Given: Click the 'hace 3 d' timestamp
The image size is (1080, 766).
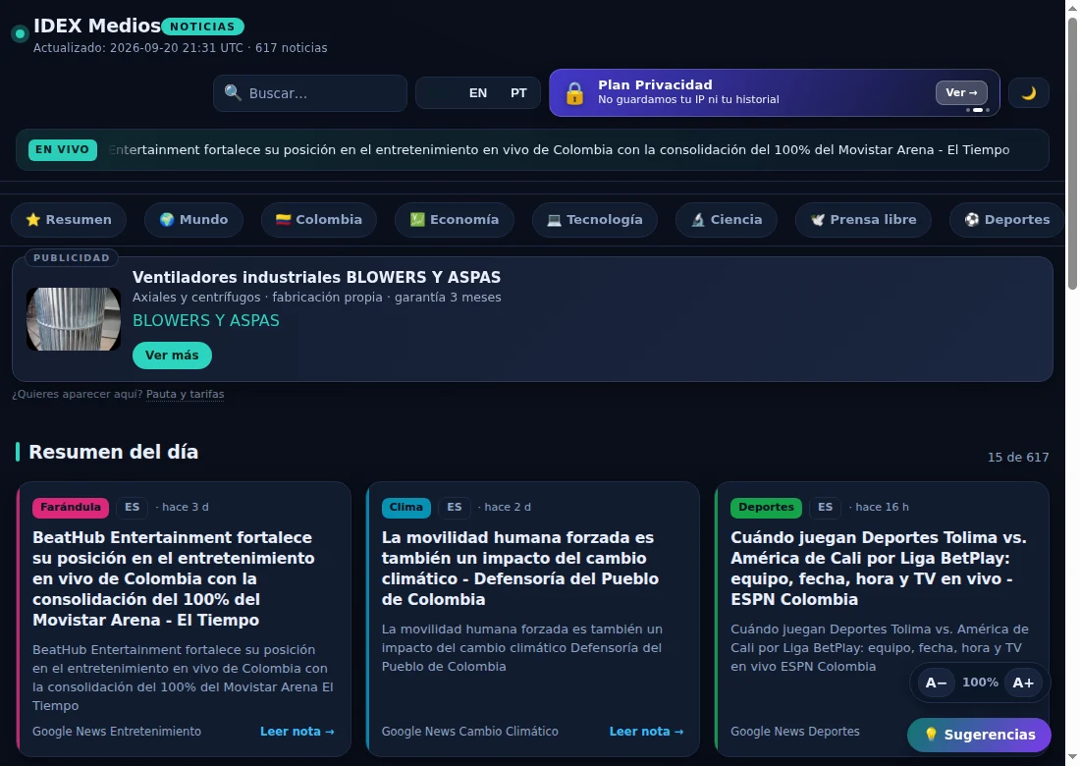Looking at the screenshot, I should pyautogui.click(x=186, y=507).
